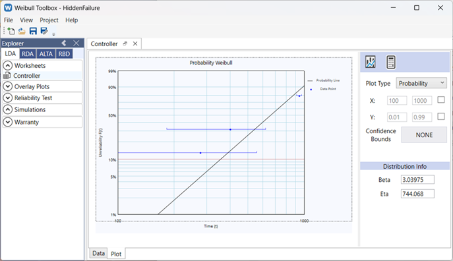Click the New project toolbar icon
Screen dimensions: 453x261
coord(11,31)
